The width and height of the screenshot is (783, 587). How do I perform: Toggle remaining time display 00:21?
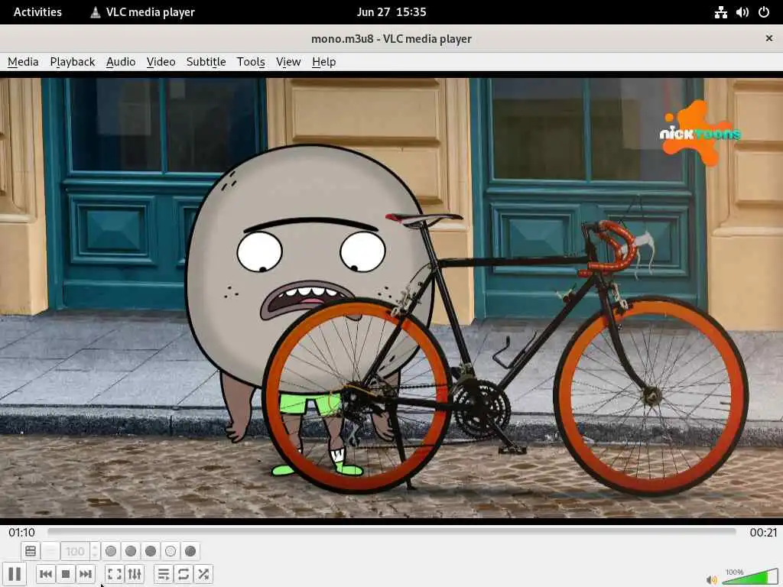pos(763,532)
